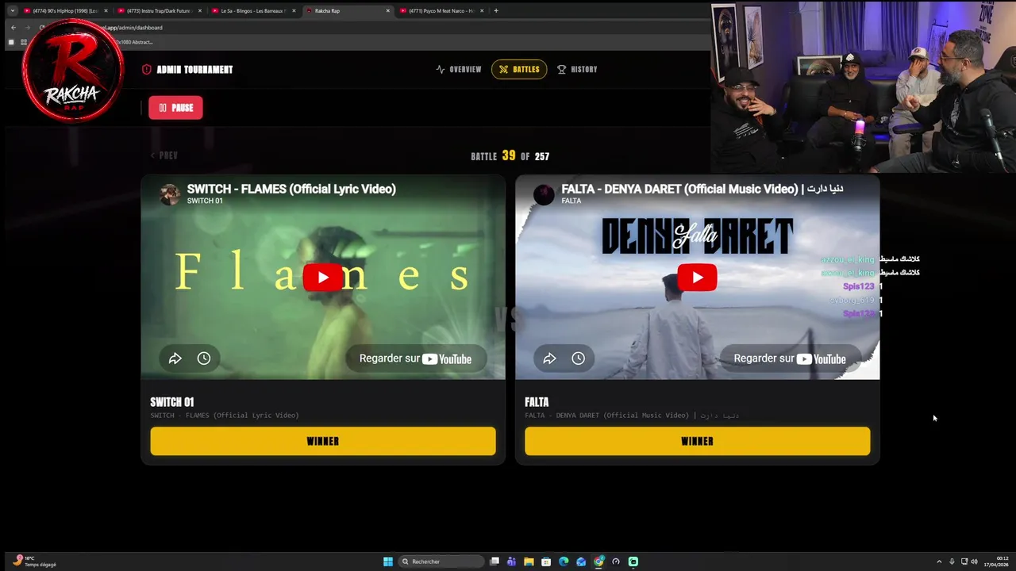Screen dimensions: 1016x571
Task: Open the FALTA channel avatar
Action: 544,194
